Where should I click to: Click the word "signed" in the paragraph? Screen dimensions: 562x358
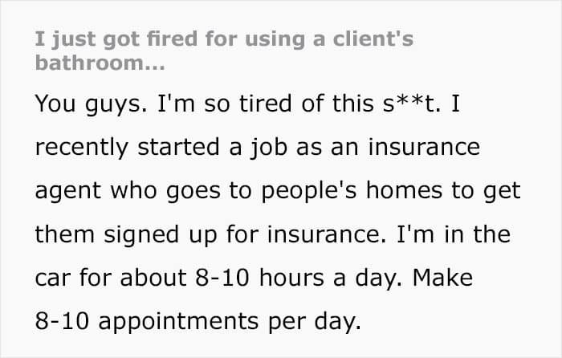pyautogui.click(x=141, y=235)
